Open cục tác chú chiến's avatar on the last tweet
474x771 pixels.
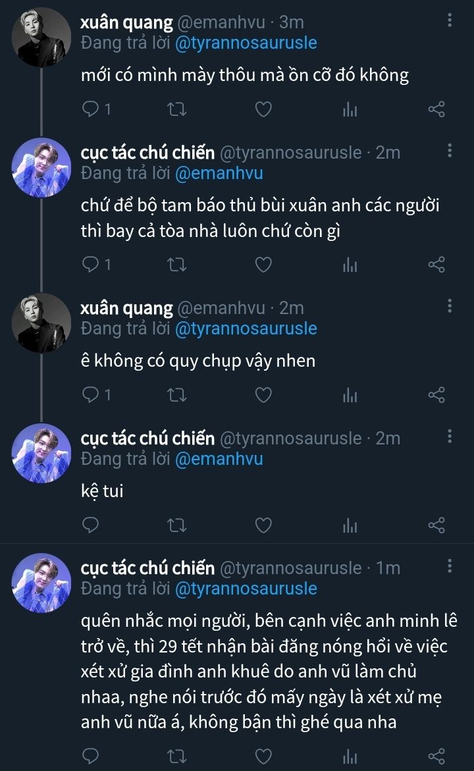(x=42, y=582)
